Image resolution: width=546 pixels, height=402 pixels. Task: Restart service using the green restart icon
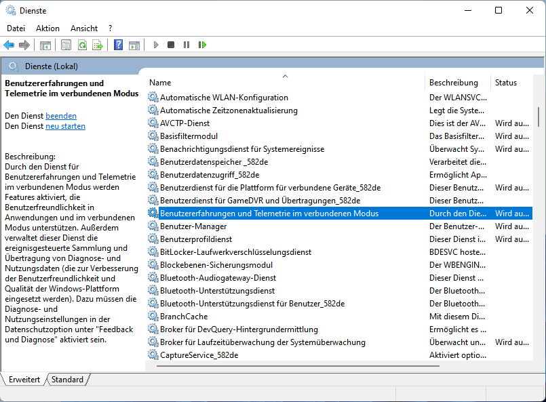(x=202, y=45)
